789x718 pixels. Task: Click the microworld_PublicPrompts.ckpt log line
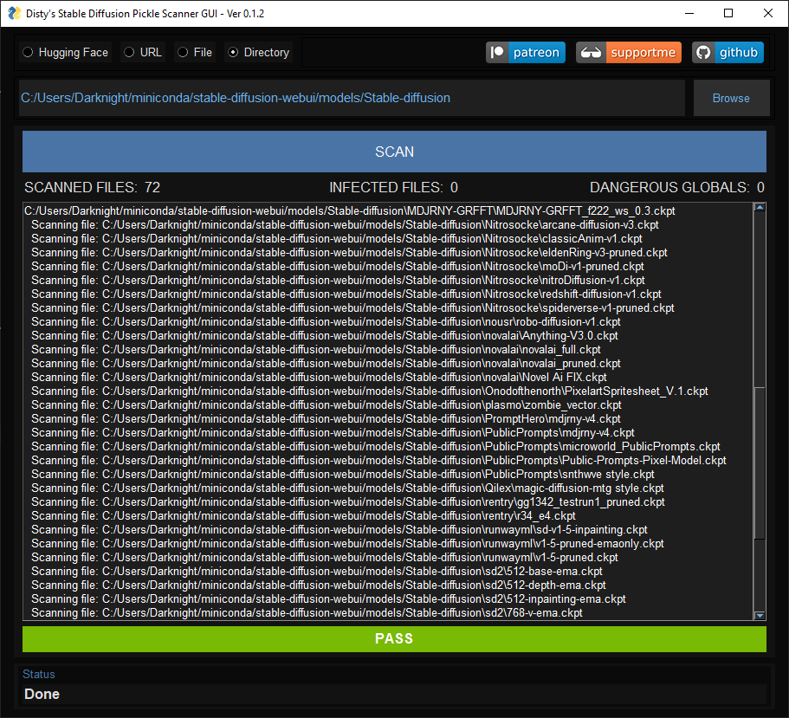coord(376,446)
